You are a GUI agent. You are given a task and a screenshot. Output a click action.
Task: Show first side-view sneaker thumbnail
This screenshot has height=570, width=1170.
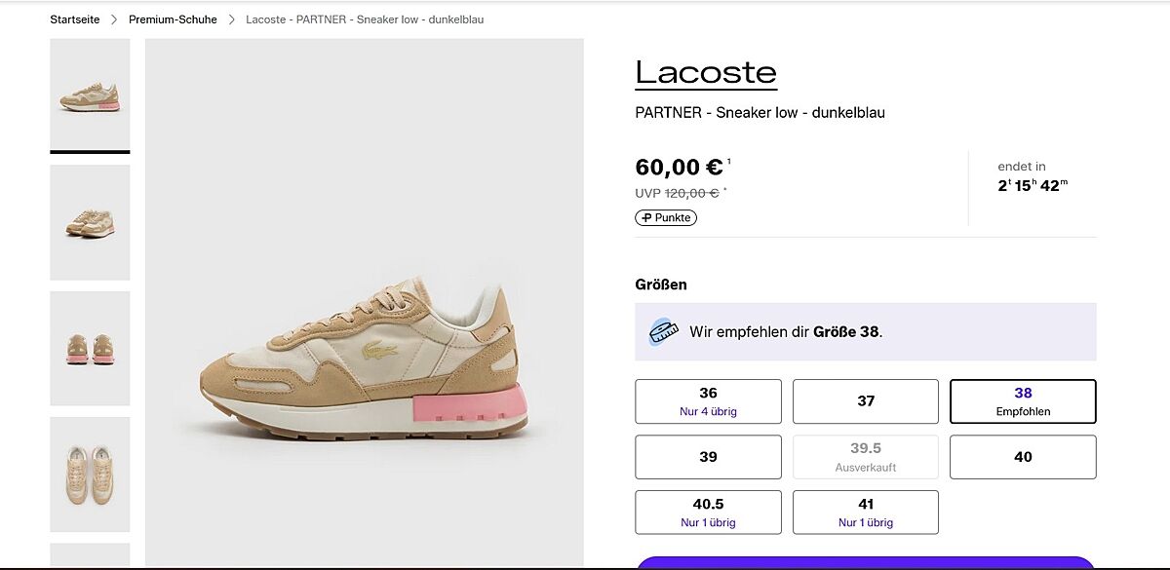tap(90, 95)
